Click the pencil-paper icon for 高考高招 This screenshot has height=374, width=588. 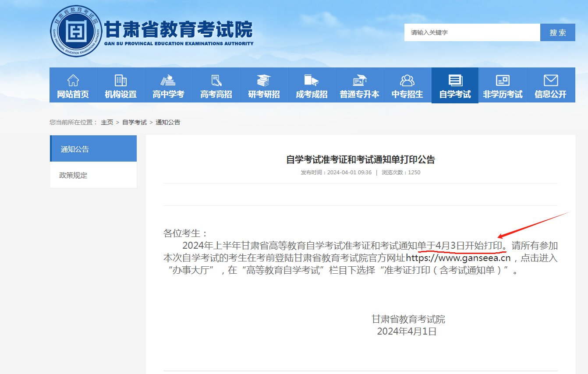coord(216,81)
